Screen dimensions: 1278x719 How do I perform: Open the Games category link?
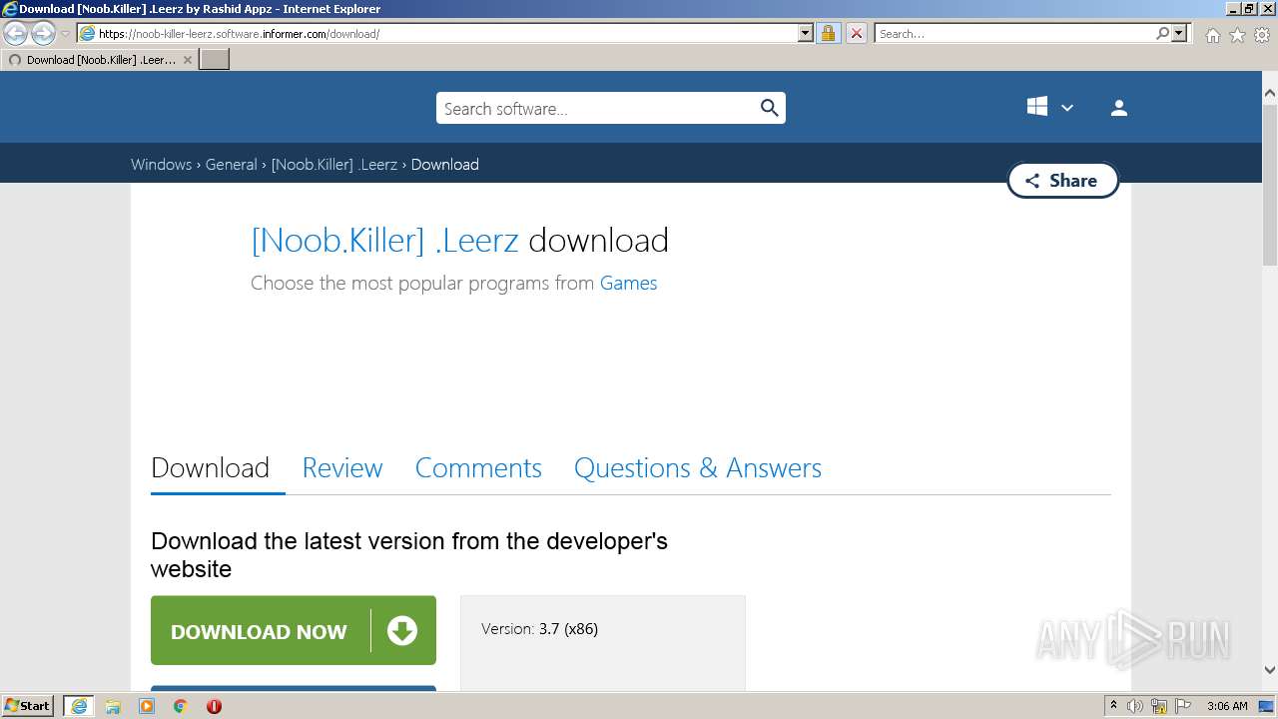628,284
